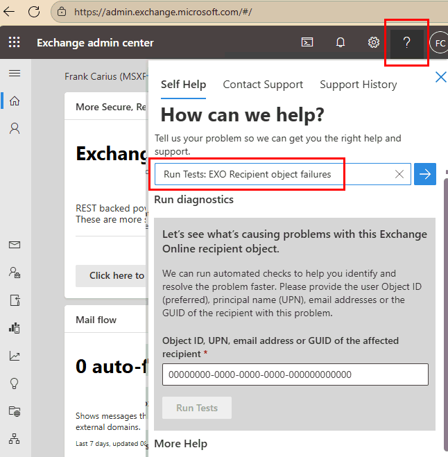Screen dimensions: 448x457
Task: Open Insights lightbulb icon in sidebar
Action: point(15,383)
